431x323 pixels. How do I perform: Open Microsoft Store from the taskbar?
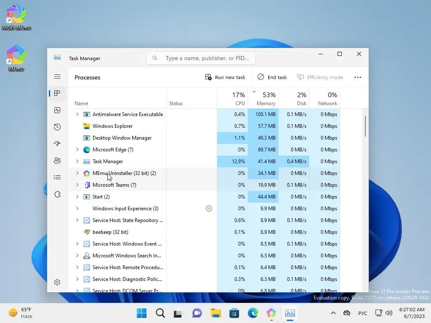(x=234, y=313)
